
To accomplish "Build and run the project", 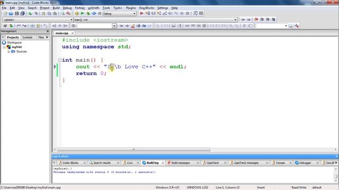I will [x=88, y=13].
